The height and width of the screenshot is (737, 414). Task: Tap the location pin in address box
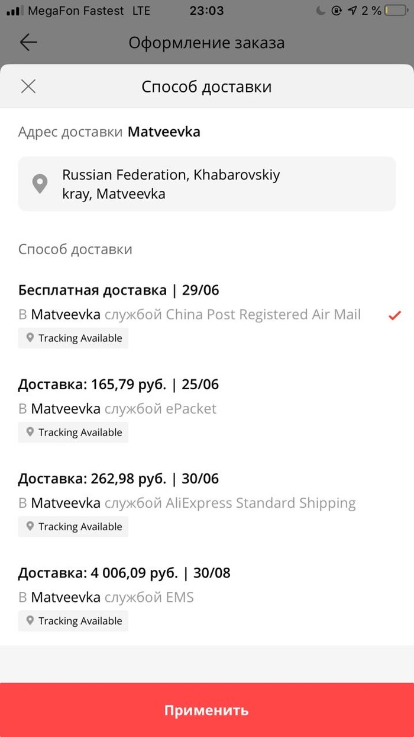40,184
